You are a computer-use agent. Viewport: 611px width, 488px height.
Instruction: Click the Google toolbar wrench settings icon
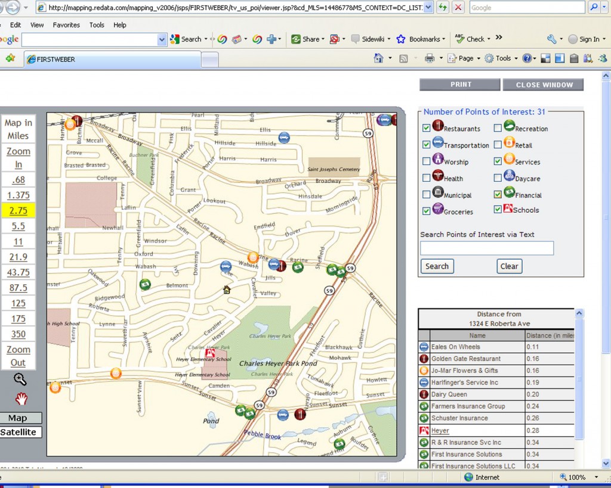pos(551,39)
